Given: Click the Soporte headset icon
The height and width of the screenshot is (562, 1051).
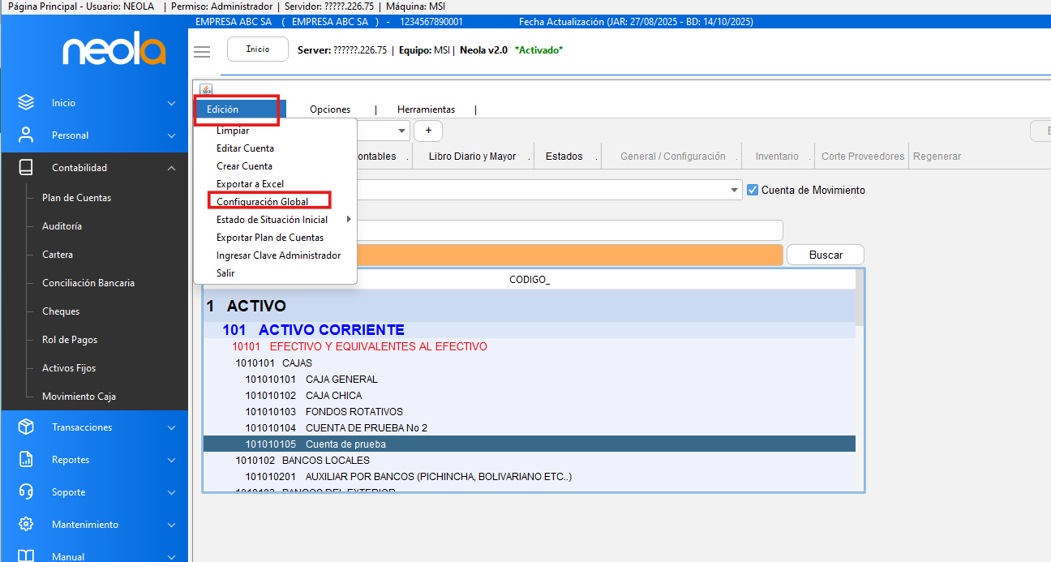Looking at the screenshot, I should [26, 492].
